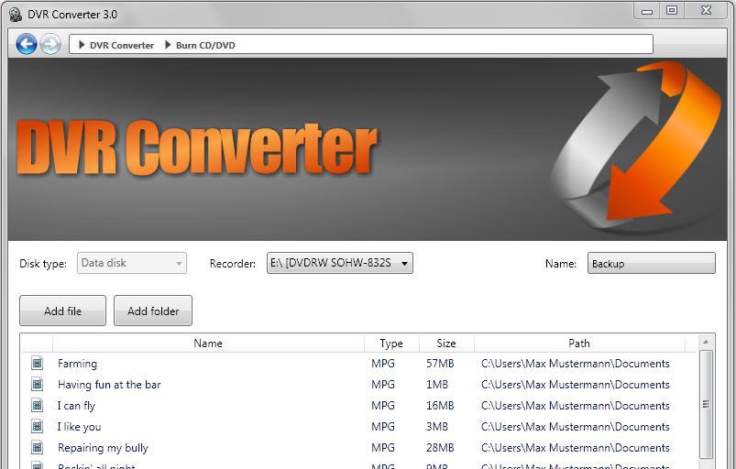Click the Name field containing Backup
736x469 pixels.
tap(652, 263)
